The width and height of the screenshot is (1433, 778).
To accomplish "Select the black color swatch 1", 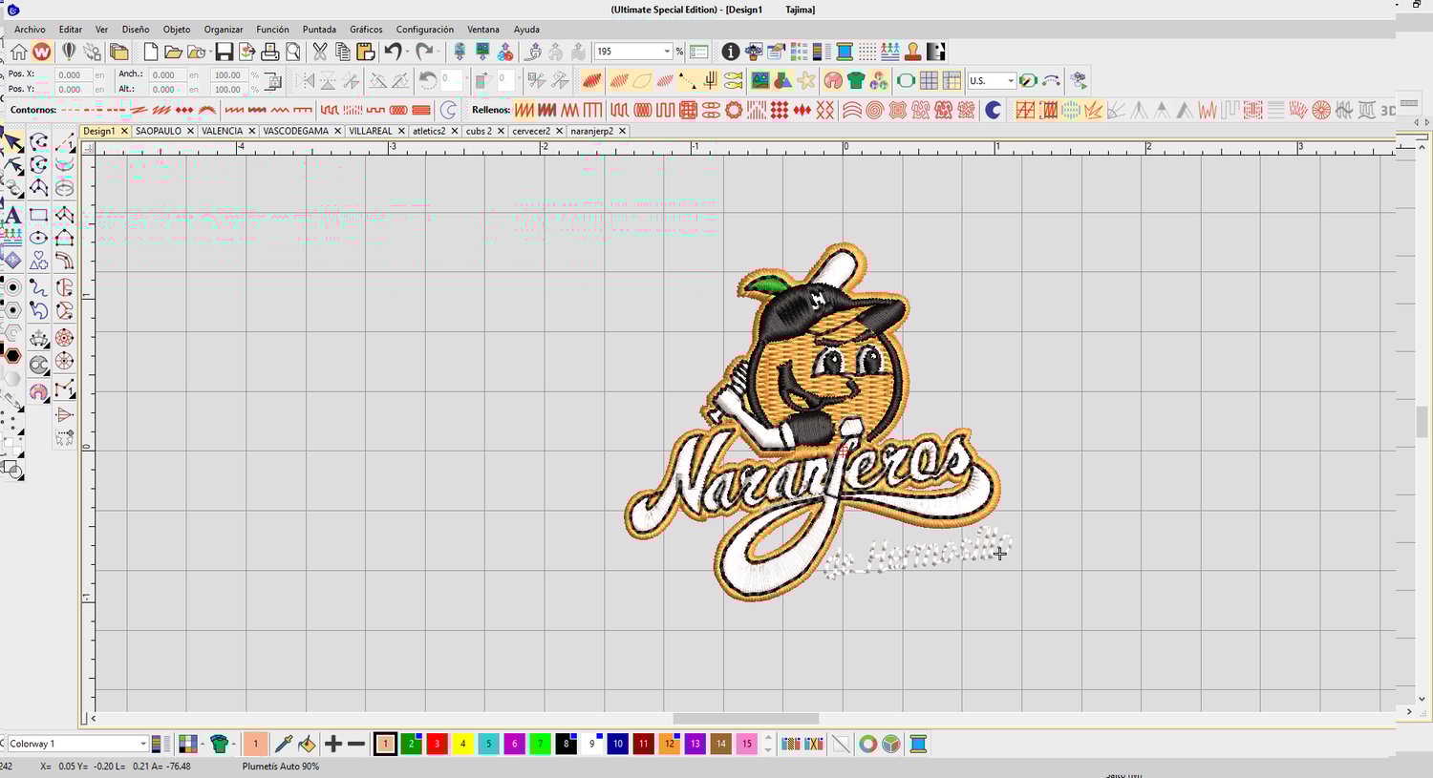I will point(385,744).
